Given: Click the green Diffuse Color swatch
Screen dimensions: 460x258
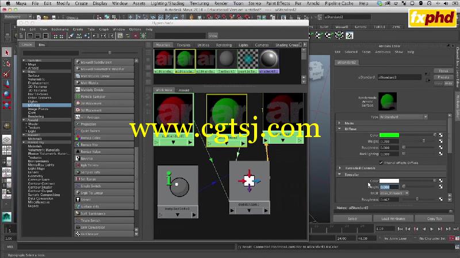Looking at the screenshot, I should 389,135.
